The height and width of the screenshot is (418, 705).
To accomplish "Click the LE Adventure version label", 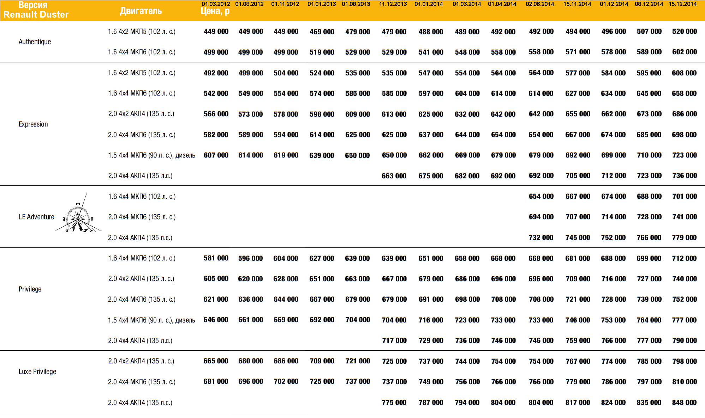I will pyautogui.click(x=36, y=217).
